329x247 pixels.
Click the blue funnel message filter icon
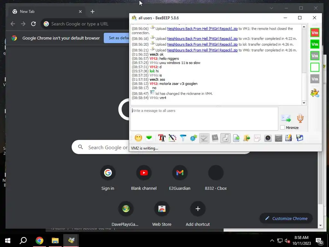coord(183,138)
